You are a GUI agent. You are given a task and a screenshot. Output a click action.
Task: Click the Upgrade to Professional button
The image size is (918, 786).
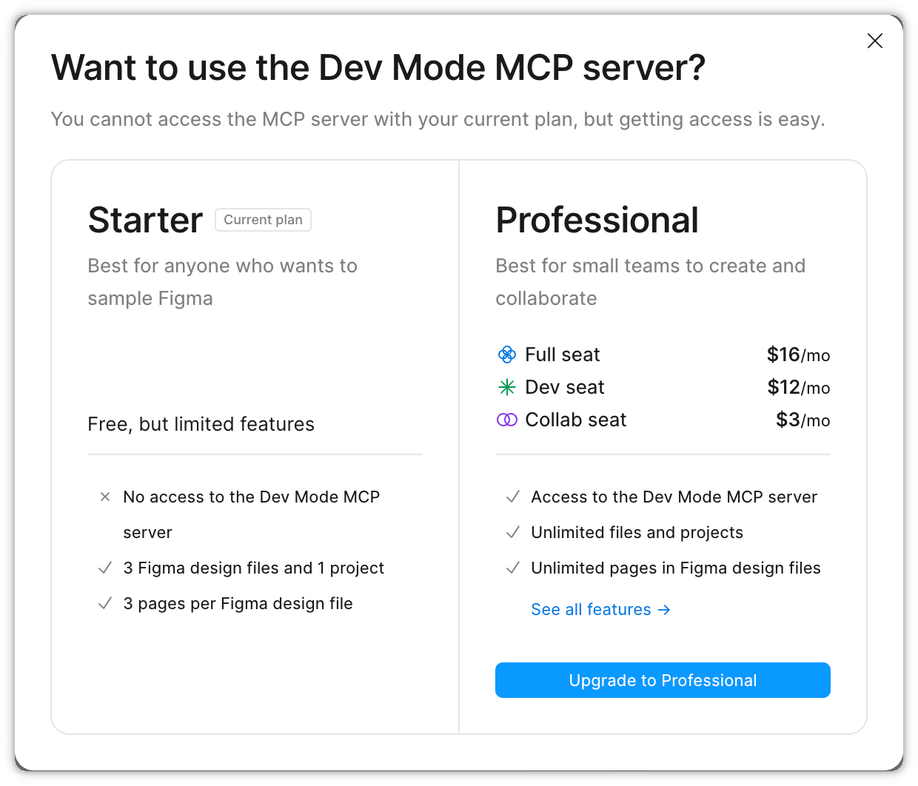pos(663,680)
